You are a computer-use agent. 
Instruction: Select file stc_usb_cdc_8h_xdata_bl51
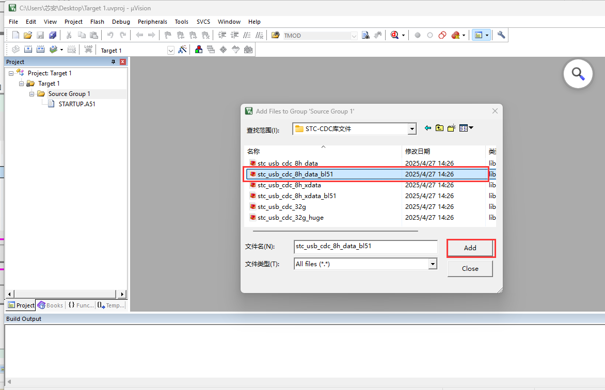pyautogui.click(x=297, y=196)
